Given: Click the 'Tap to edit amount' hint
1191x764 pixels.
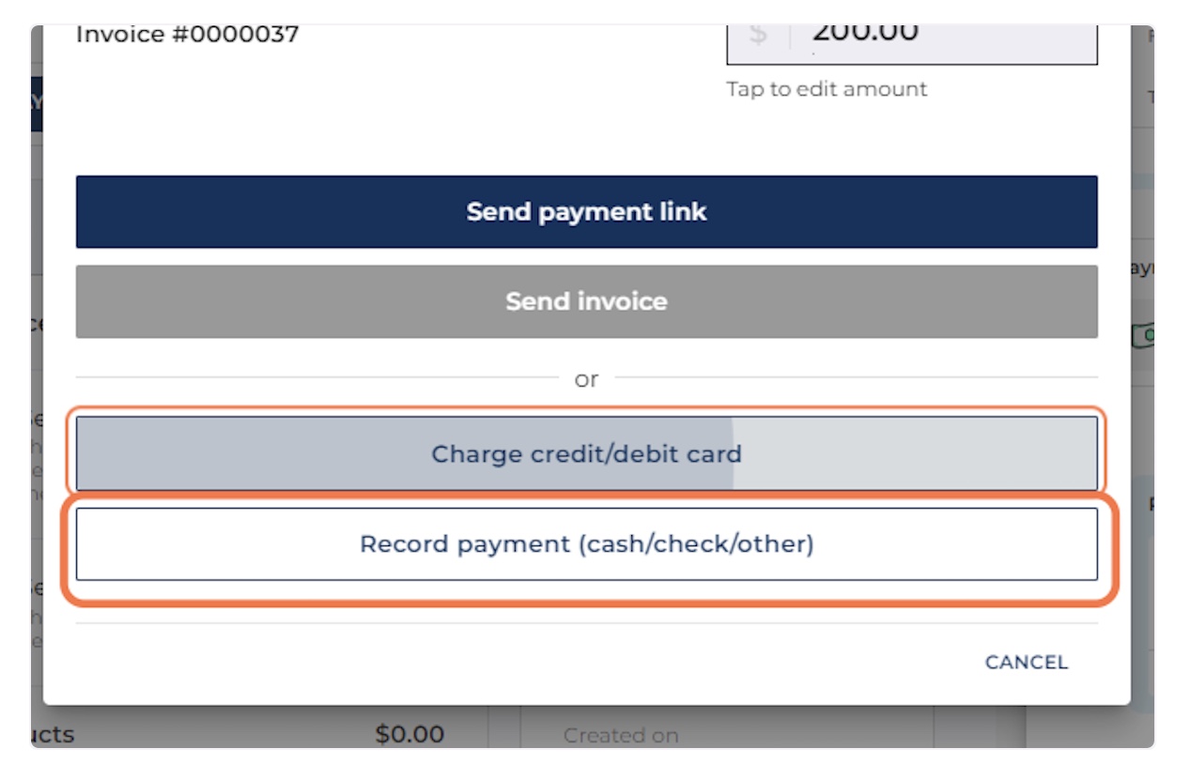Looking at the screenshot, I should coord(827,89).
